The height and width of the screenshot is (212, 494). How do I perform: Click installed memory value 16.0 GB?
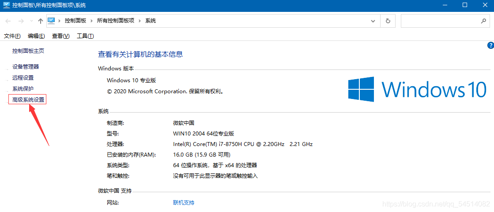(202, 154)
